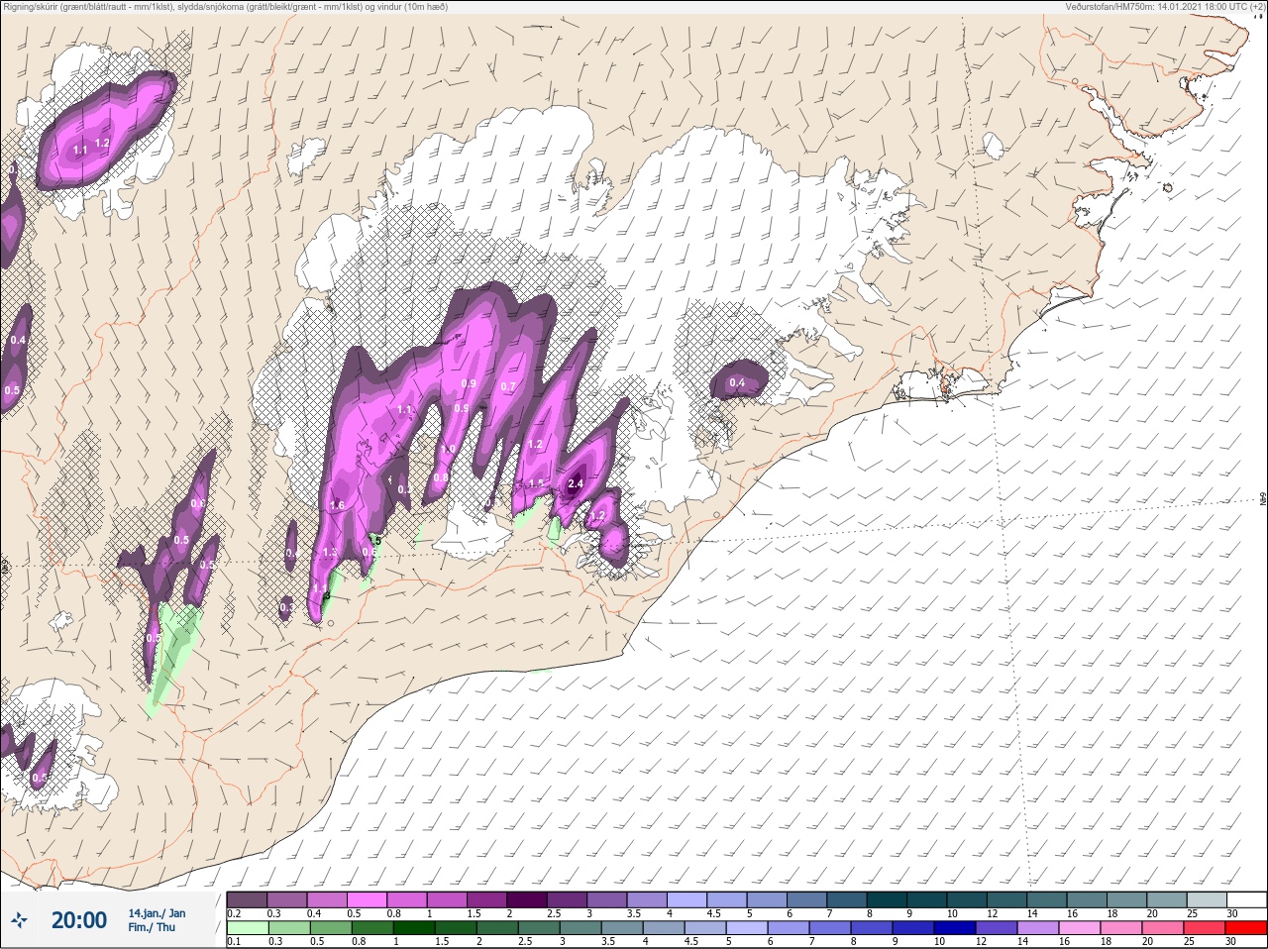Click the 20:00 forecast time
This screenshot has height=949, width=1268.
pyautogui.click(x=78, y=920)
